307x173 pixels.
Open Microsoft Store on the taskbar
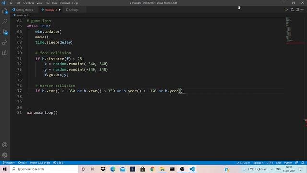pos(142,169)
